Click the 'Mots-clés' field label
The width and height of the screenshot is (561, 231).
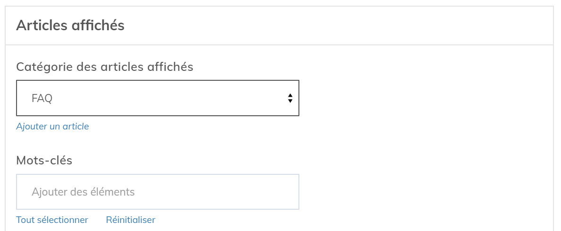click(44, 161)
